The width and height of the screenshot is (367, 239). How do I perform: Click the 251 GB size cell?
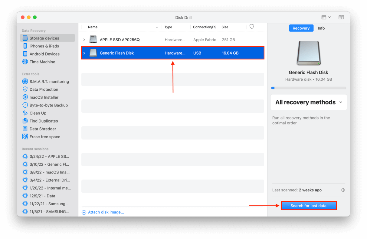coord(228,40)
